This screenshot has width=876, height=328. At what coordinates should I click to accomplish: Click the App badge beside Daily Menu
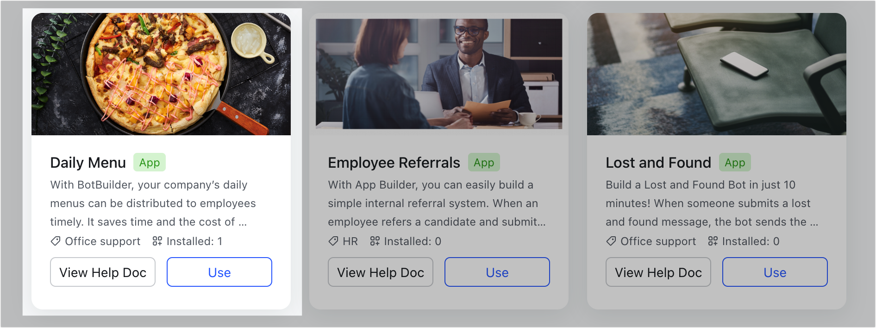coord(150,163)
